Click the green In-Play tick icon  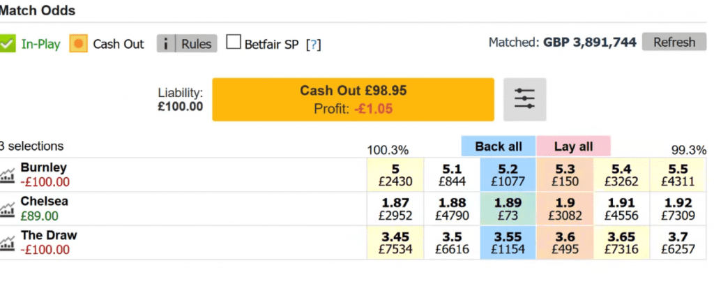[x=7, y=44]
